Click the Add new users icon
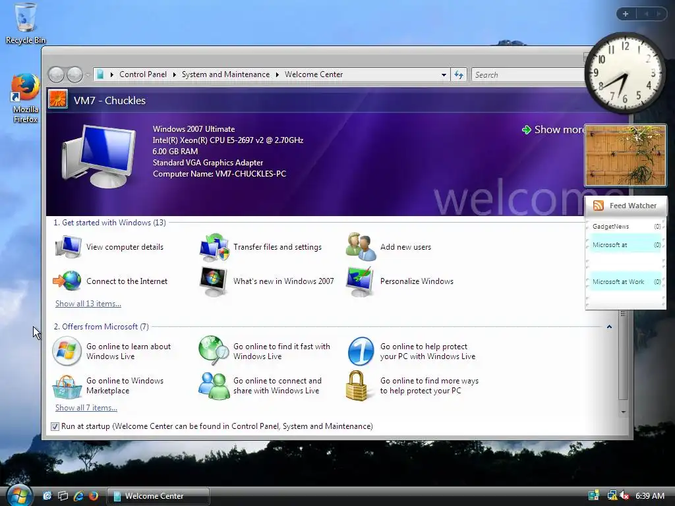This screenshot has height=506, width=675. (361, 247)
